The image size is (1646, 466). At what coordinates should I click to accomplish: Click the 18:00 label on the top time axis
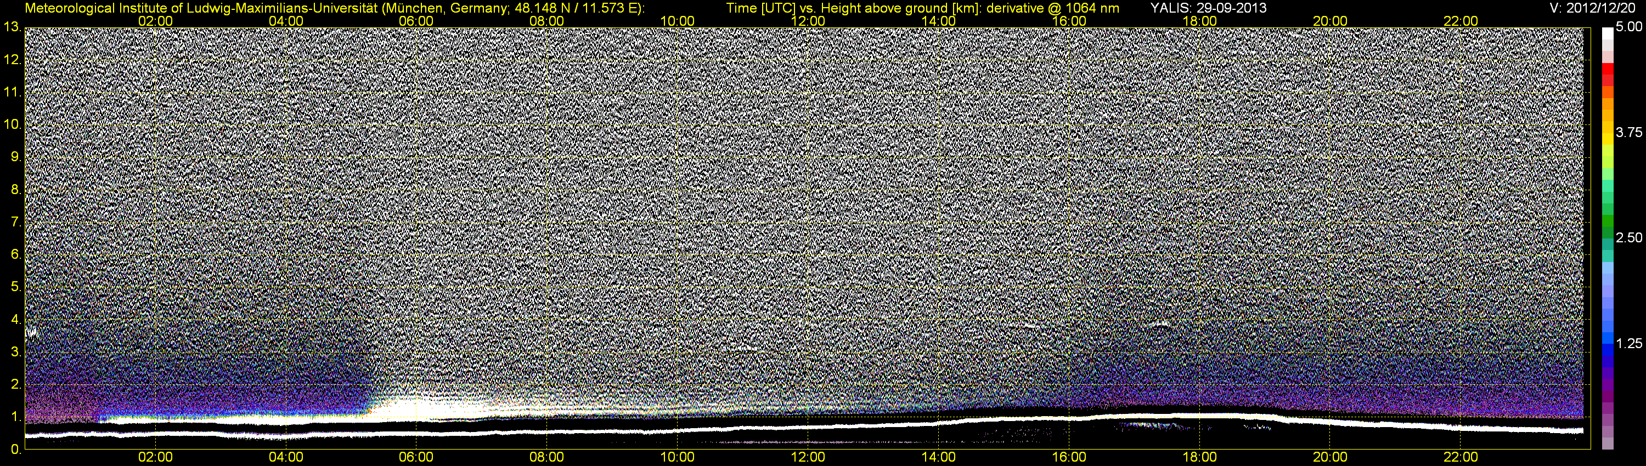click(x=1199, y=21)
